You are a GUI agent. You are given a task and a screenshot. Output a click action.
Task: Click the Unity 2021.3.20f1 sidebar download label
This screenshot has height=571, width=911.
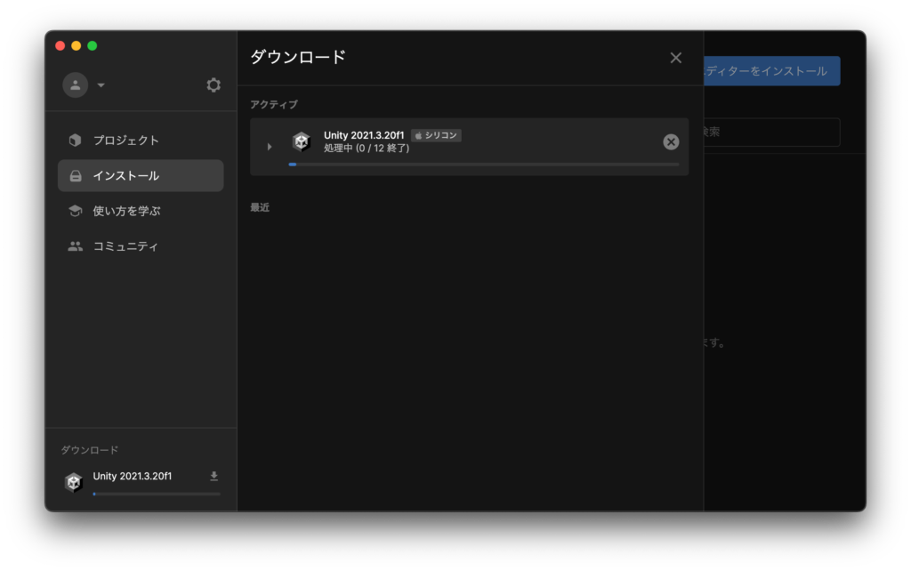(x=133, y=477)
